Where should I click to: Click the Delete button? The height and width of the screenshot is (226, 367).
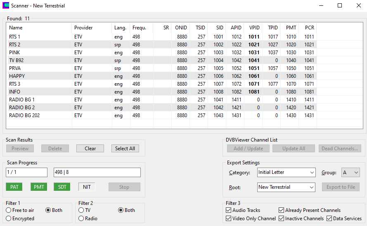tap(55, 149)
